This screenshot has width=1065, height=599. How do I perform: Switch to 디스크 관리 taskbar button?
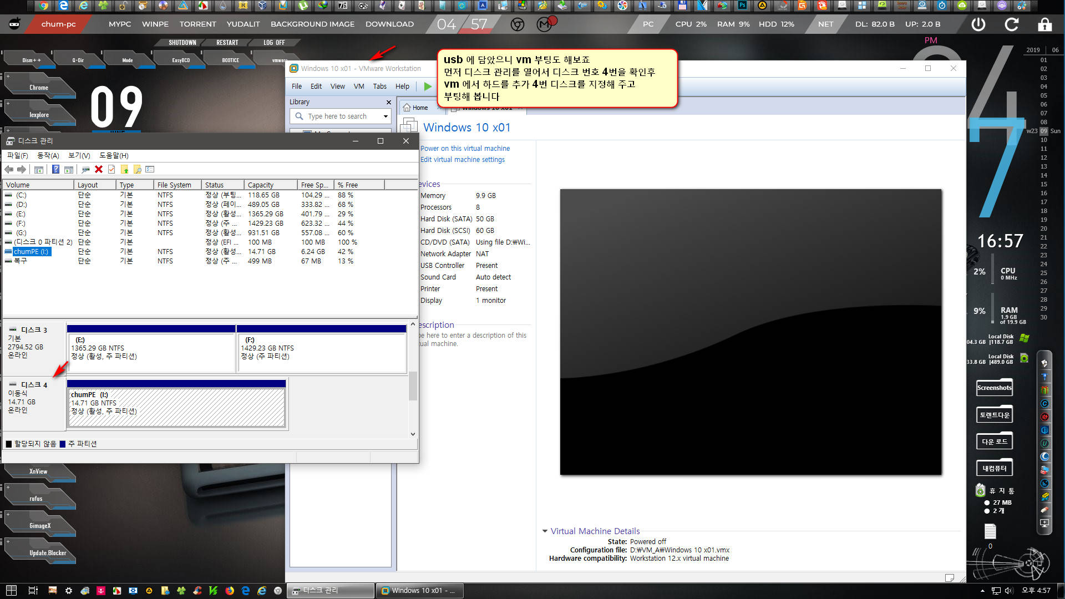click(331, 591)
